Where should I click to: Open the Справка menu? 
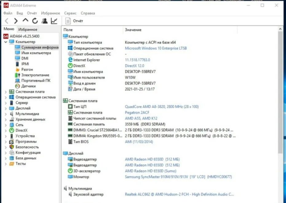[x=88, y=13]
